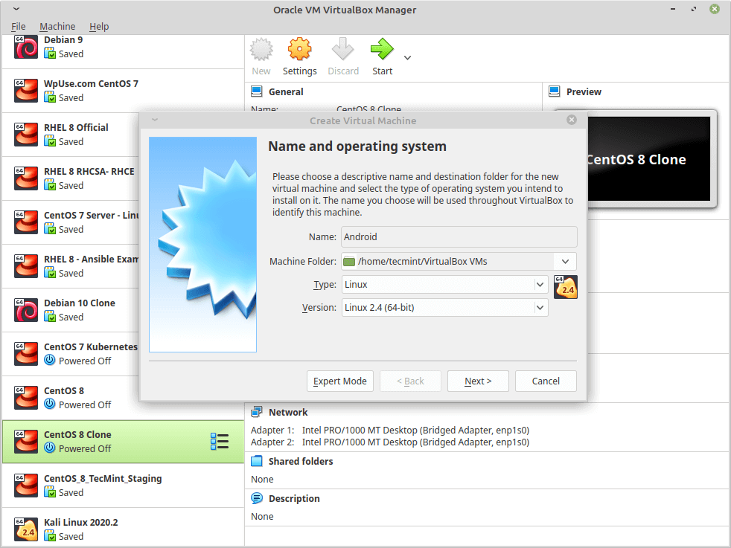Screen dimensions: 731x548
Task: Click the 'Adapter 2:' network line
Action: point(390,442)
